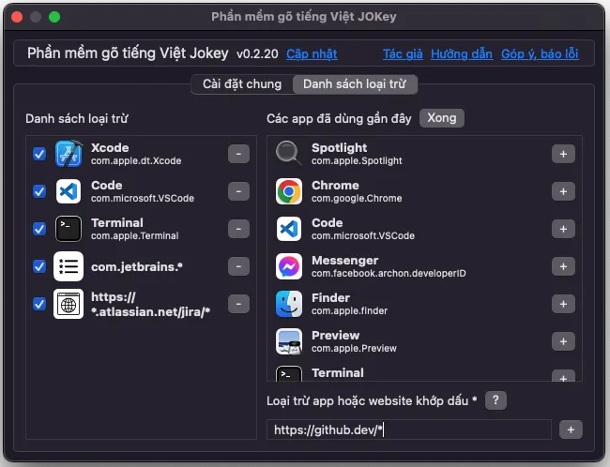Open the wildcard help question mark
The image size is (610, 467).
pyautogui.click(x=496, y=400)
